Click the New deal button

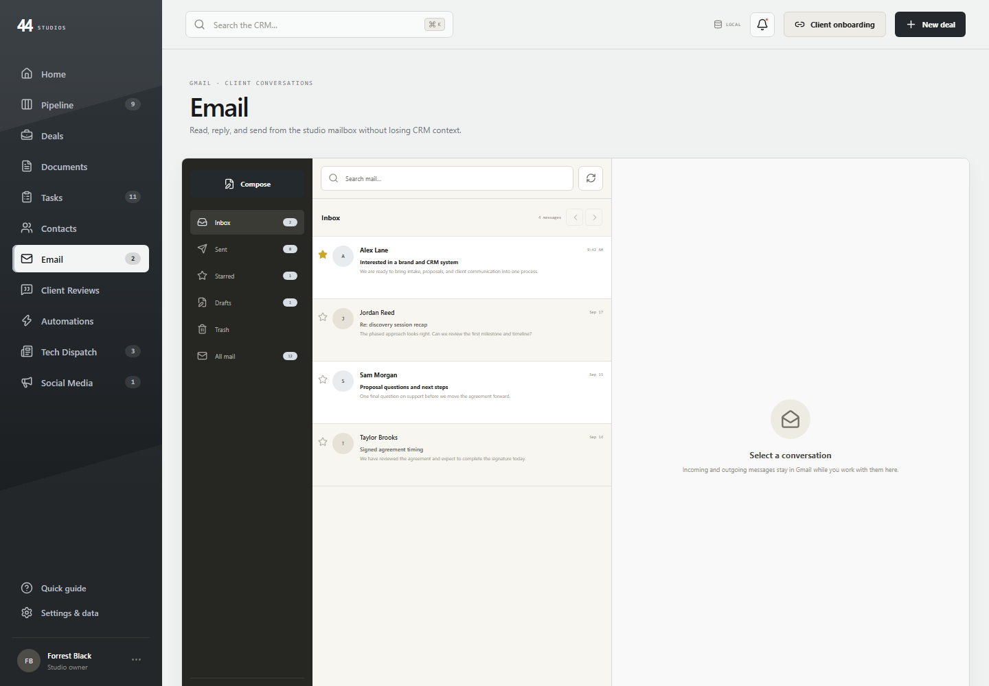coord(930,25)
